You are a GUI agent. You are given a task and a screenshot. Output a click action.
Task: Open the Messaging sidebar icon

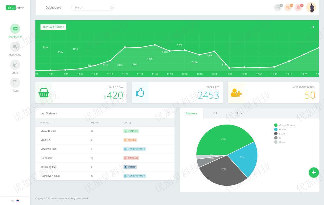15,47
